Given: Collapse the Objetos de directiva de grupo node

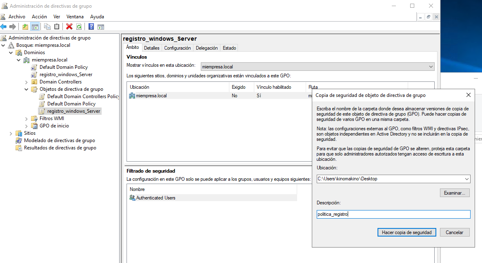Looking at the screenshot, I should (27, 89).
